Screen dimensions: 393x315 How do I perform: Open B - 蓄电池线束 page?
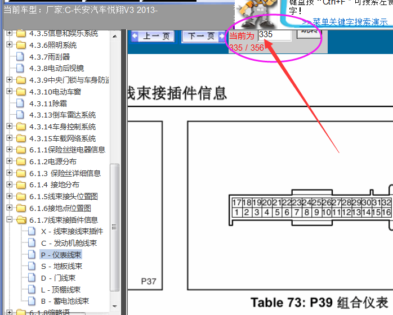click(65, 301)
